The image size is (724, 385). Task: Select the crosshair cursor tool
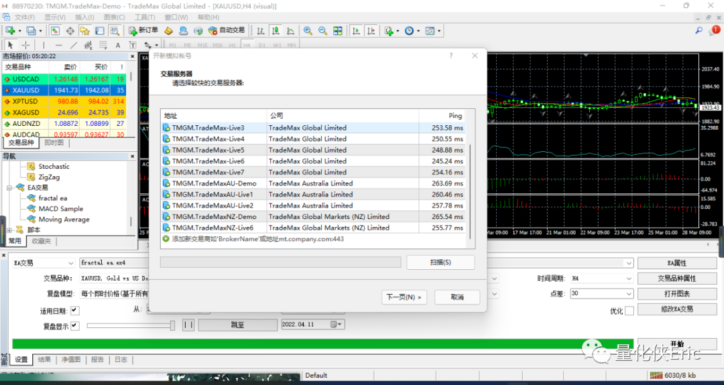click(26, 45)
